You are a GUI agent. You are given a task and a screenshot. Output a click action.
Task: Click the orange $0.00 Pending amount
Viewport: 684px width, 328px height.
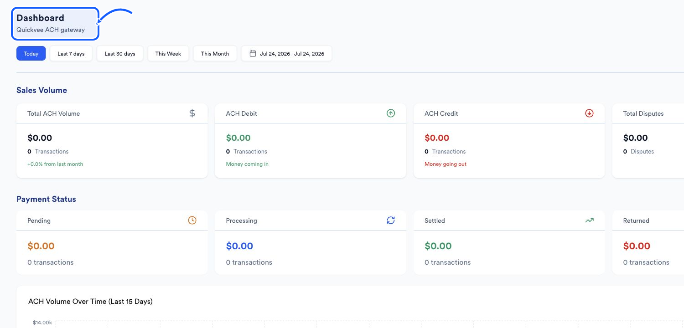(41, 246)
